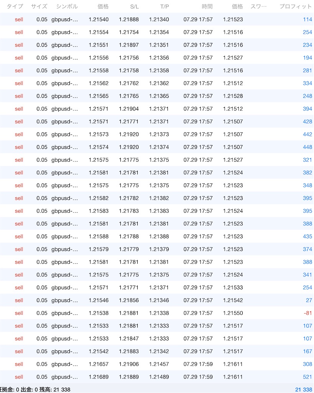The height and width of the screenshot is (393, 314).
Task: Click the S/L value 1.21888
Action: pyautogui.click(x=129, y=19)
